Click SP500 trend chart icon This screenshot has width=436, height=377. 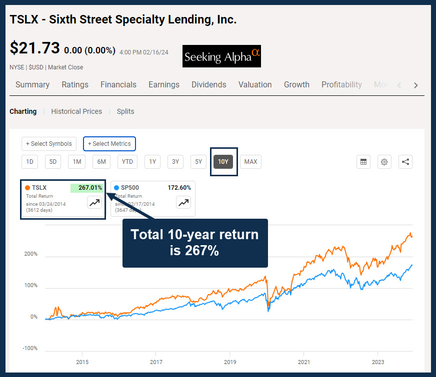click(x=184, y=202)
